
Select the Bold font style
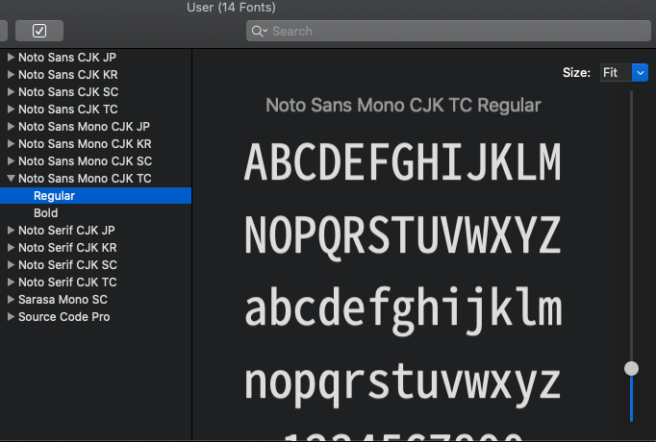point(45,212)
